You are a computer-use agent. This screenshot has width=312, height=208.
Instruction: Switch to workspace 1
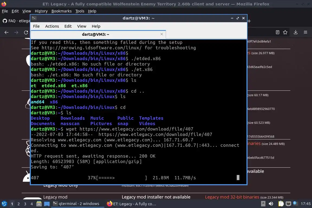coord(12,204)
